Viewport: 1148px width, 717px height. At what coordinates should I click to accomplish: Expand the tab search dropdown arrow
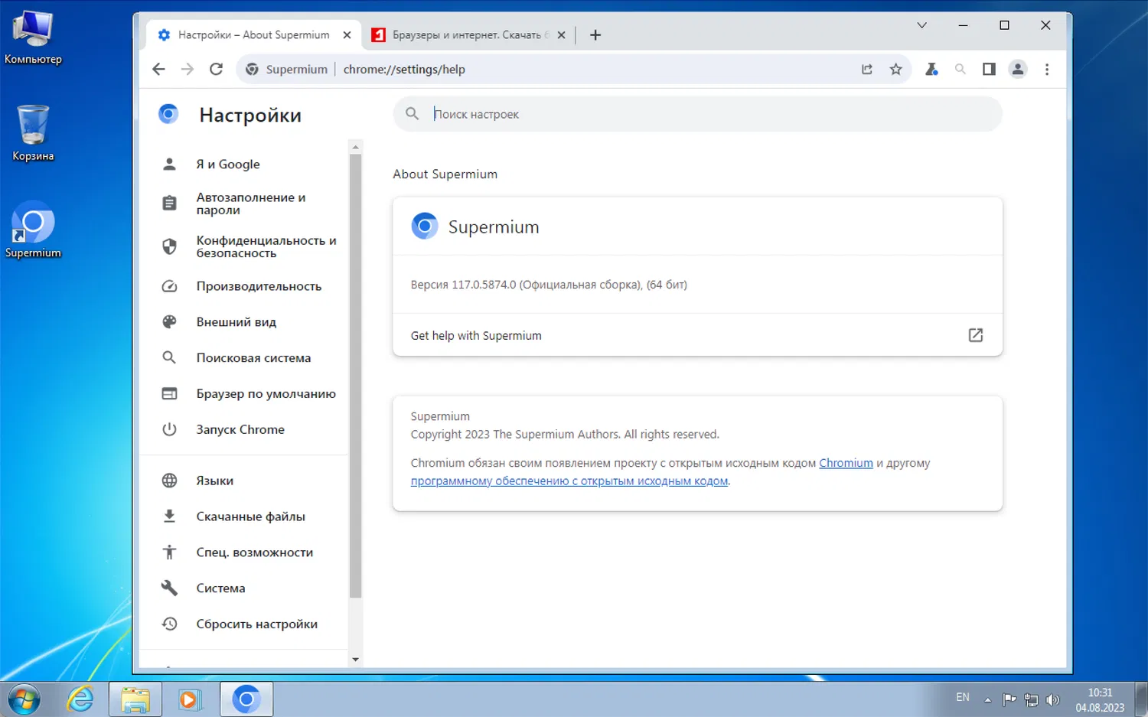coord(922,25)
